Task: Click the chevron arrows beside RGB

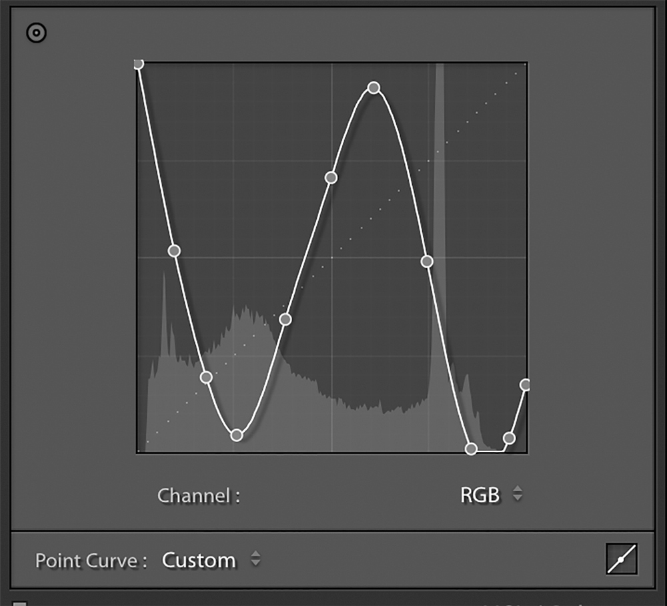Action: pyautogui.click(x=518, y=495)
